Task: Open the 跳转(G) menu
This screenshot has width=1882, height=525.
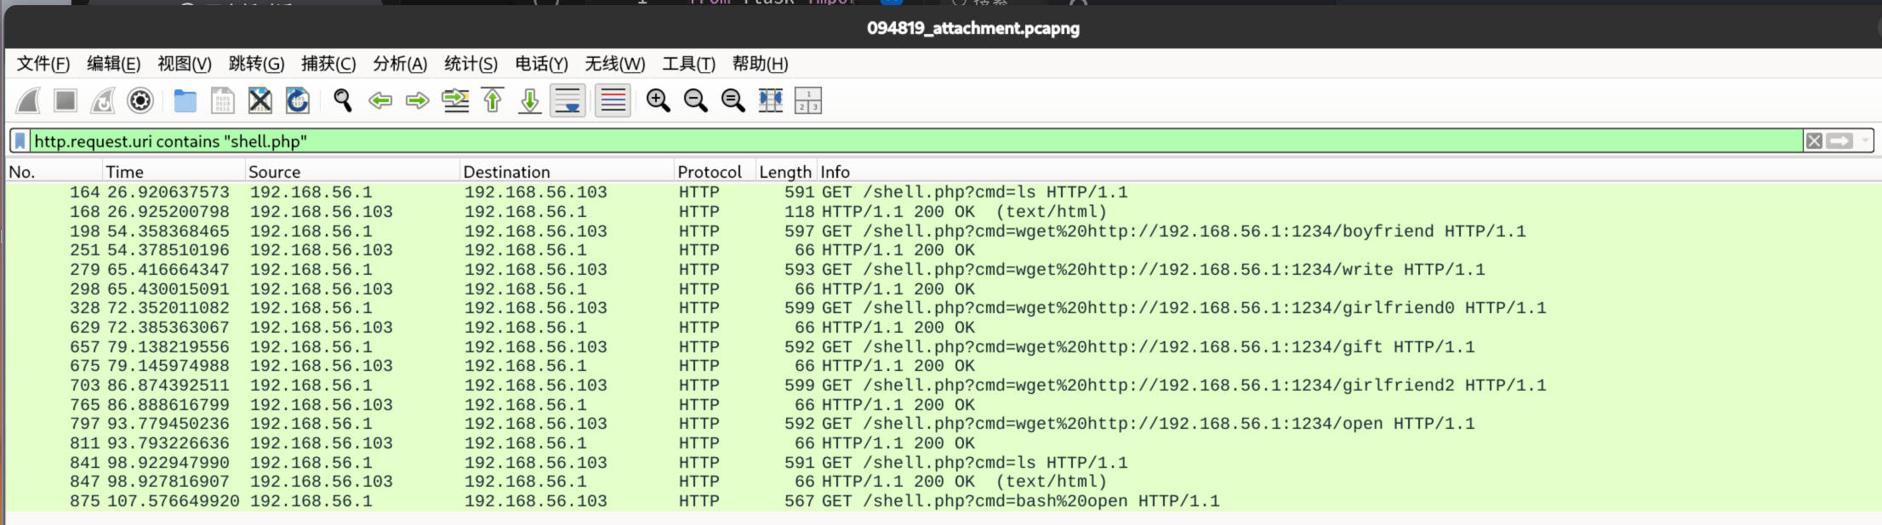Action: tap(256, 64)
